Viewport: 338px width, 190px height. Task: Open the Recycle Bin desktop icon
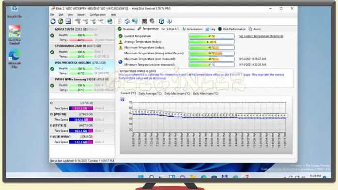click(x=15, y=11)
